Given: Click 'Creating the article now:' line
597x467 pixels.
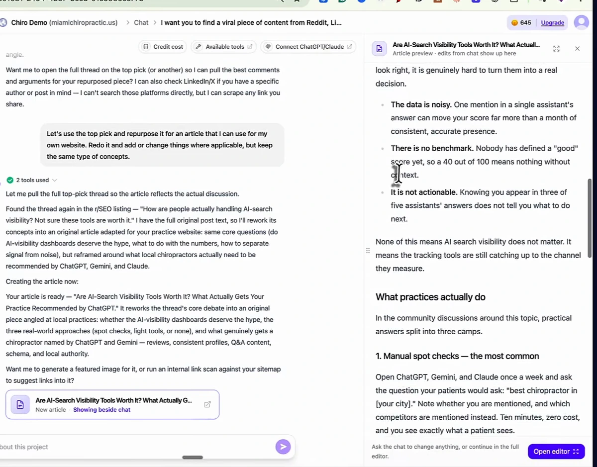Looking at the screenshot, I should click(x=43, y=281).
